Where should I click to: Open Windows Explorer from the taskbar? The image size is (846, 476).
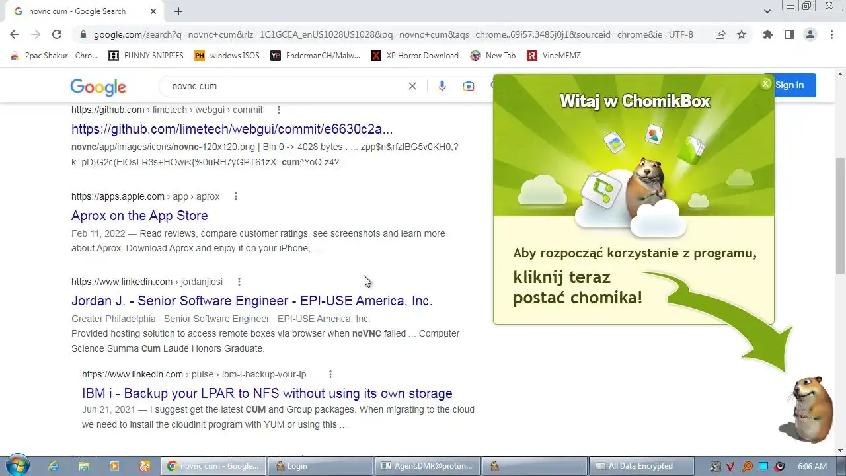84,466
